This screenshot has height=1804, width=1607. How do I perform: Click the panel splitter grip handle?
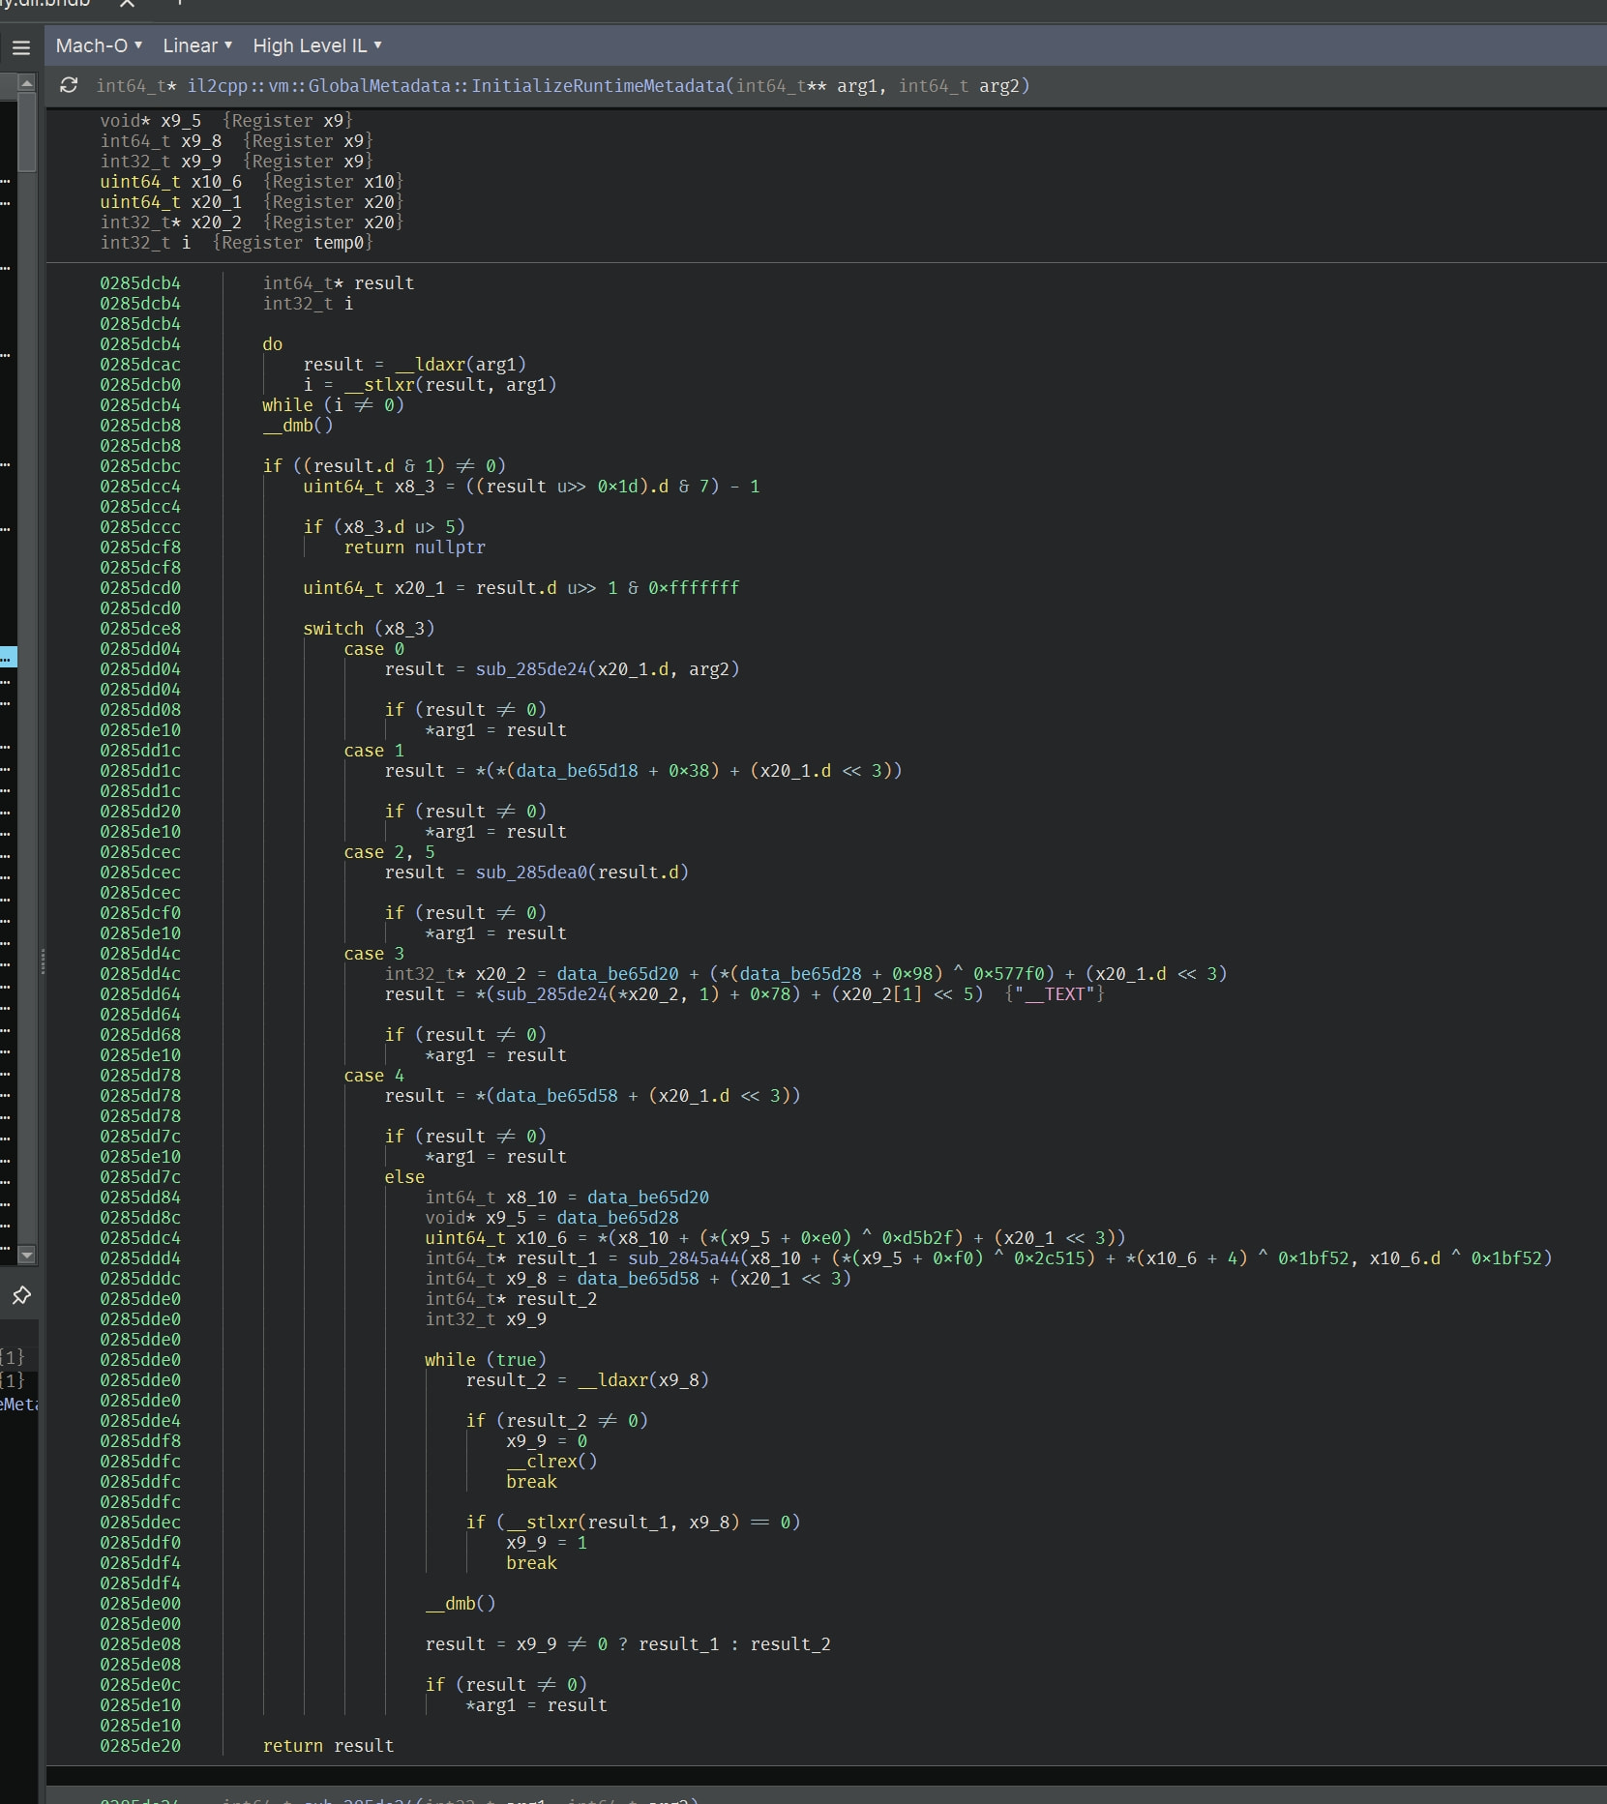click(43, 961)
